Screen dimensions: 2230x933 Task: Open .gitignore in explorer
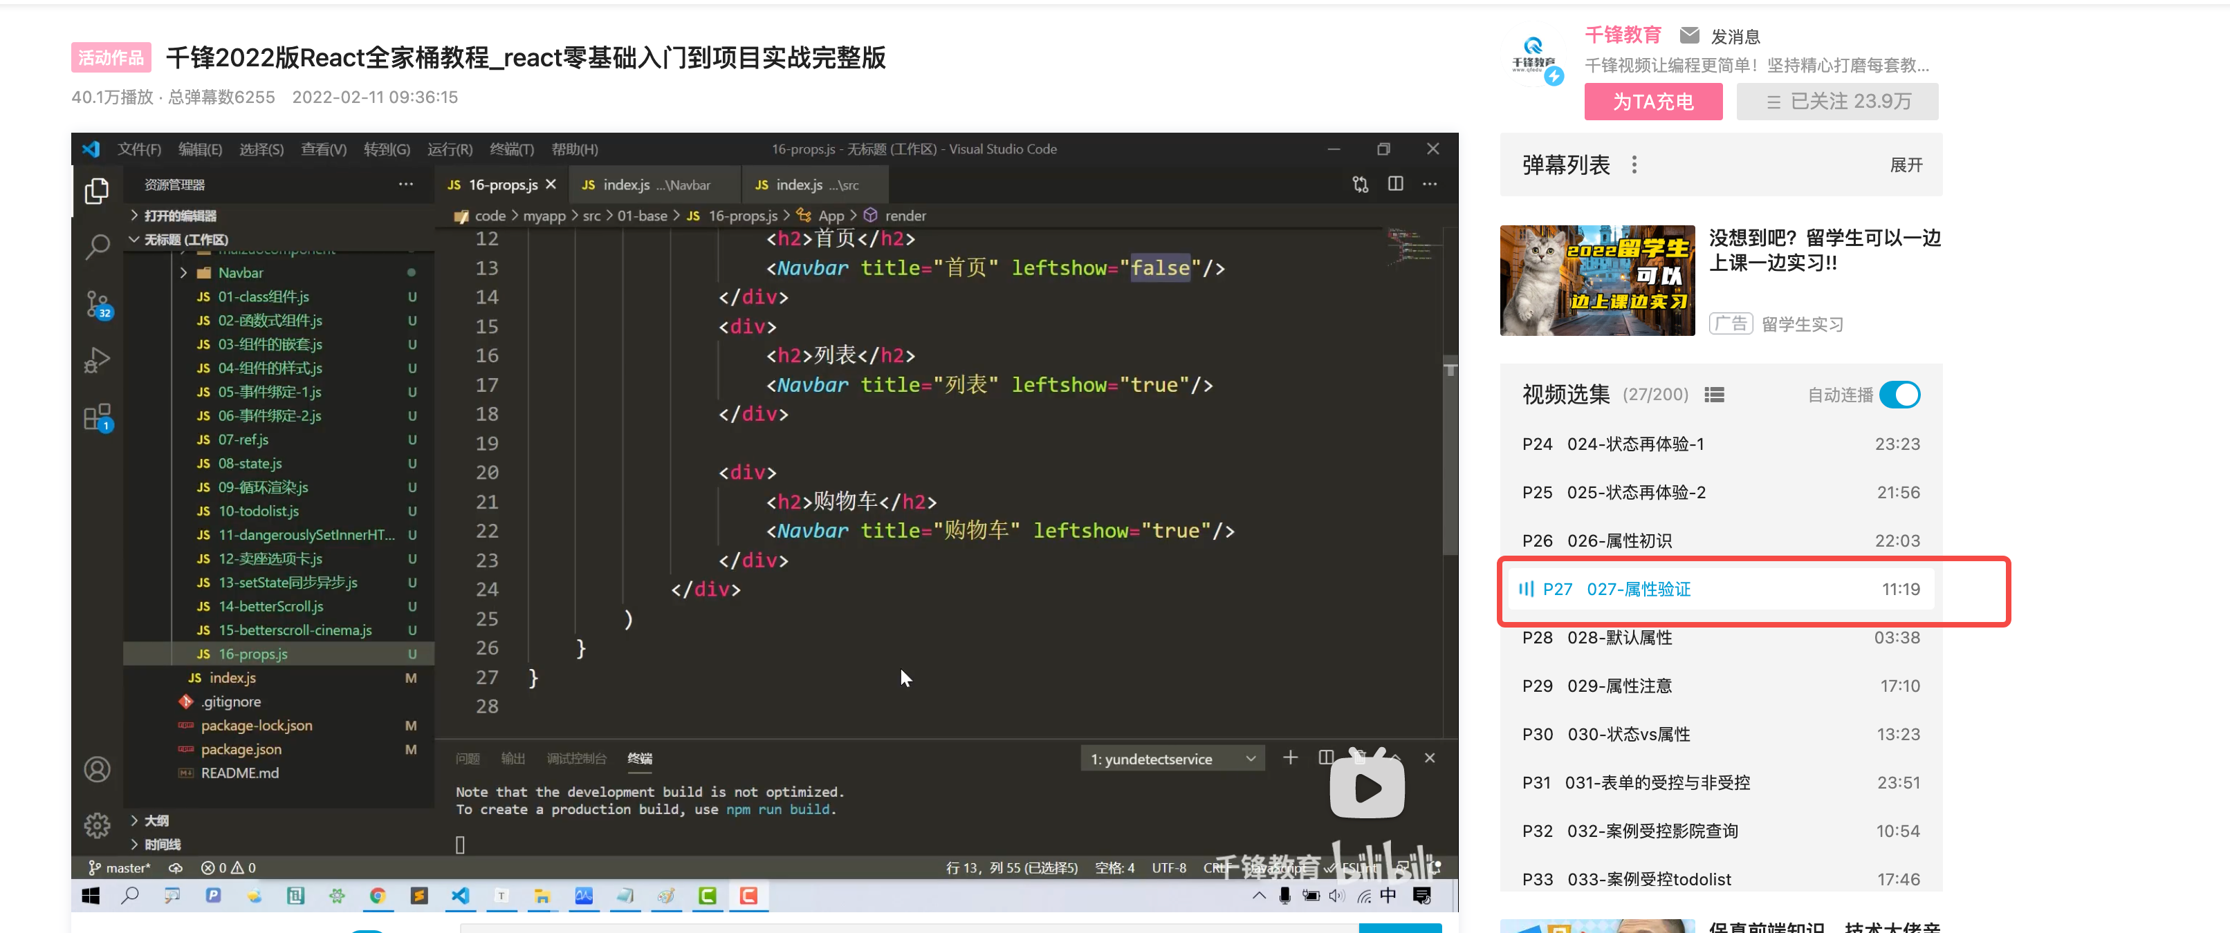coord(230,701)
